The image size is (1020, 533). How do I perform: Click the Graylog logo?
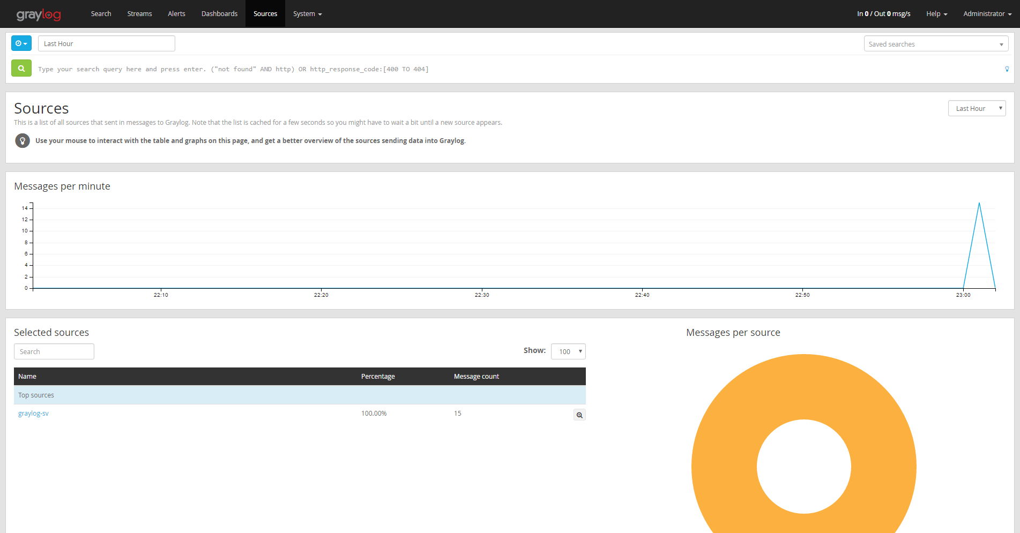click(39, 14)
